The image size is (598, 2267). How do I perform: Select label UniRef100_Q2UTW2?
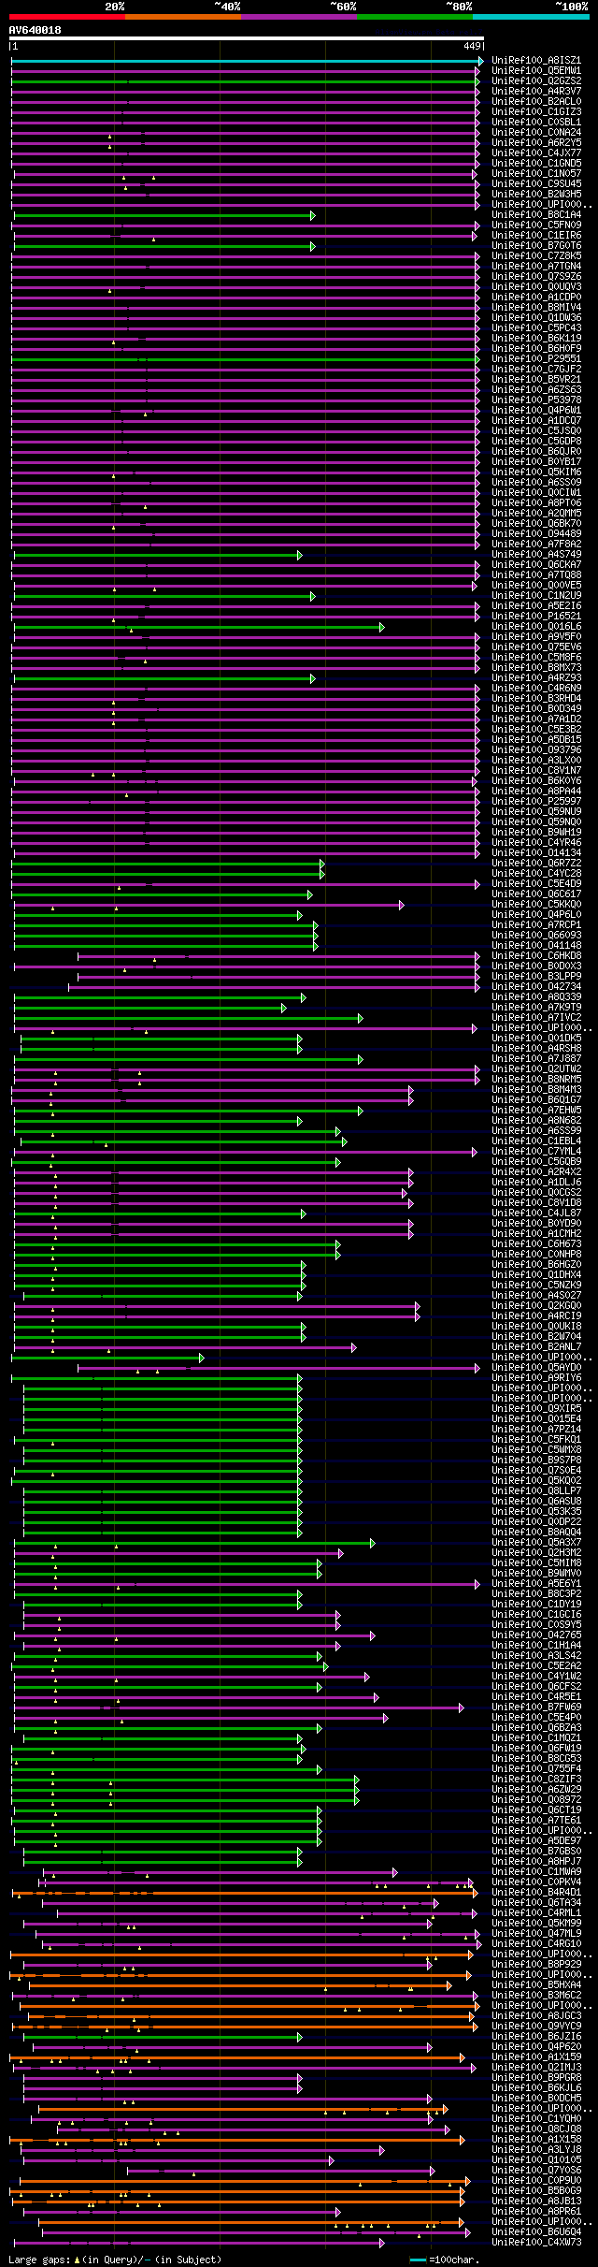click(536, 1069)
